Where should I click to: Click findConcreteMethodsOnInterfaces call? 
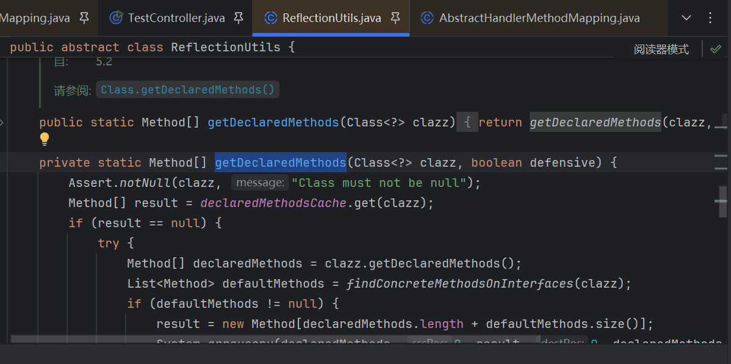pos(459,283)
